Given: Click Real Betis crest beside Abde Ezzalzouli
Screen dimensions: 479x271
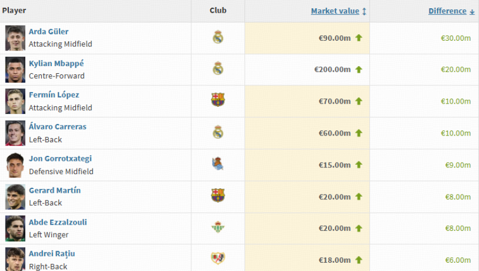Looking at the screenshot, I should pyautogui.click(x=218, y=227).
